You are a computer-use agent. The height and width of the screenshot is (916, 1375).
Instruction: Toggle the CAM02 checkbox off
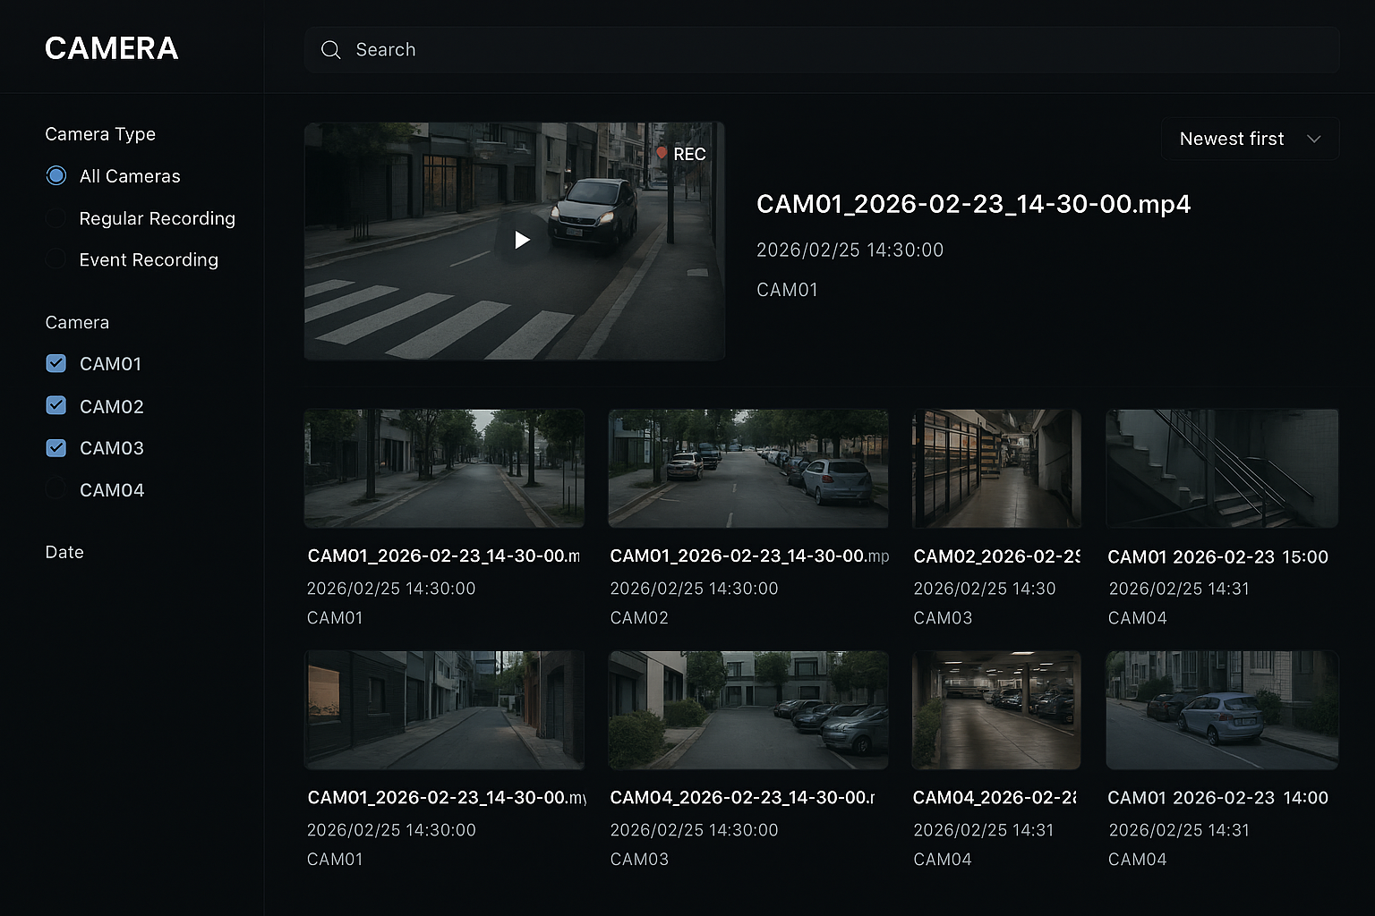pos(56,406)
